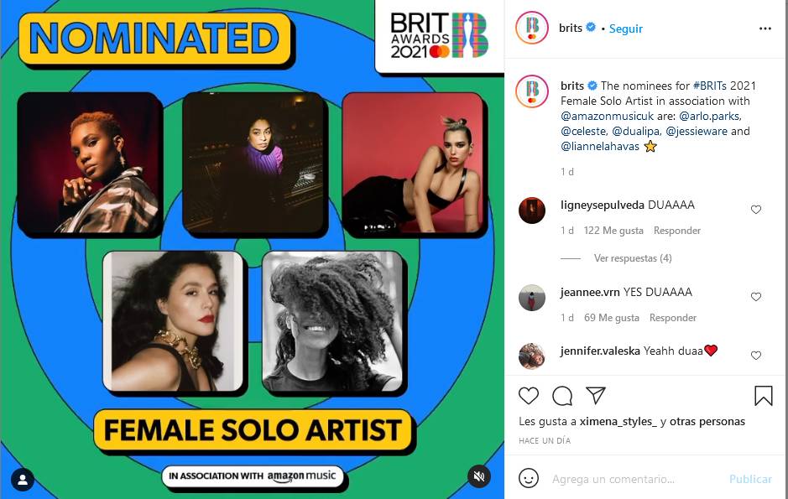
Task: Open comment bubble icon under post
Action: pyautogui.click(x=562, y=396)
